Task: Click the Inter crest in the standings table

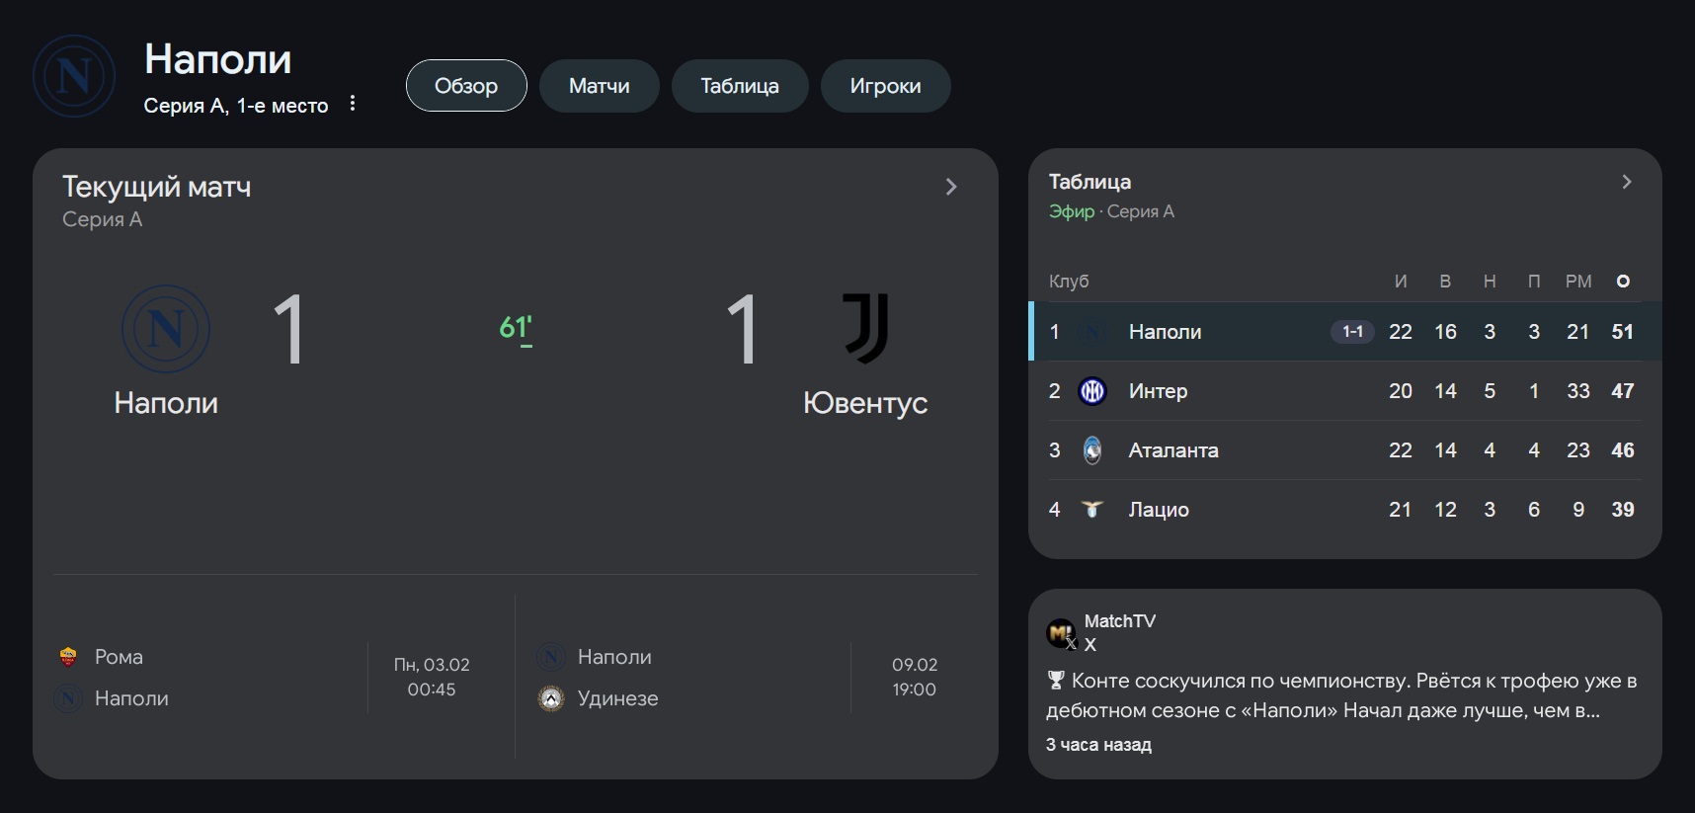Action: [1092, 391]
